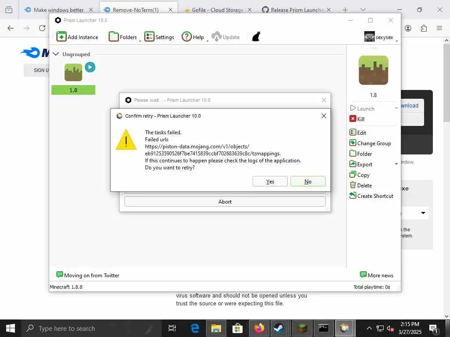Click the running play badge on instance

click(x=90, y=67)
